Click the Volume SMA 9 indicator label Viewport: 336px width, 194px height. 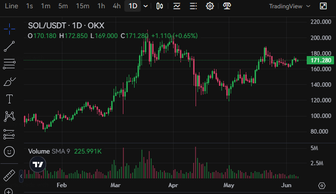pyautogui.click(x=49, y=152)
